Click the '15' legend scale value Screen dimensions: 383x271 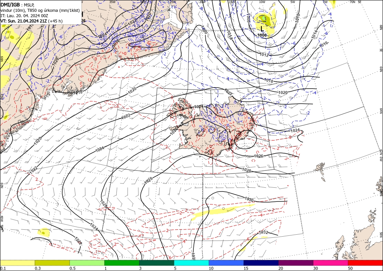[246, 268]
